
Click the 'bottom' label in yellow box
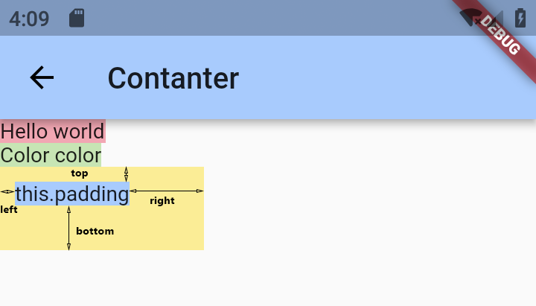tap(95, 231)
